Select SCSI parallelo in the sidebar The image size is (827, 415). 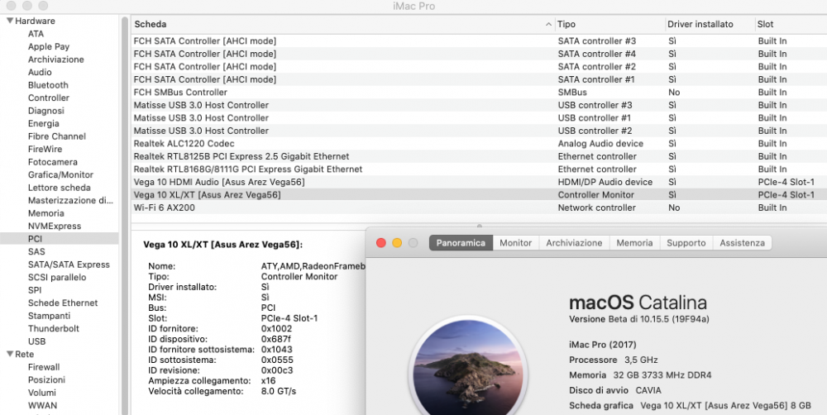click(x=57, y=277)
